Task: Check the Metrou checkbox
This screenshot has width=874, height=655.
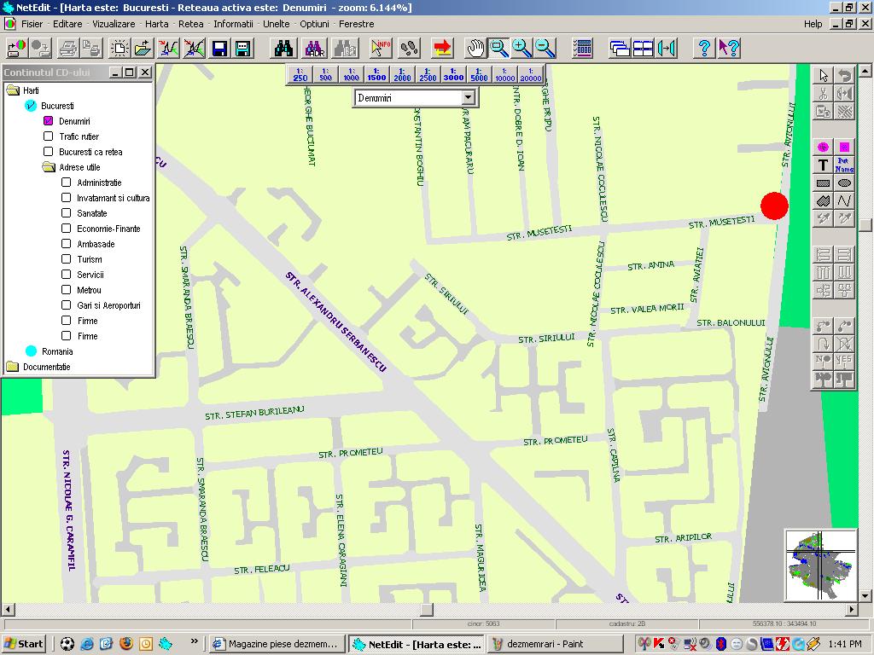Action: click(x=67, y=290)
